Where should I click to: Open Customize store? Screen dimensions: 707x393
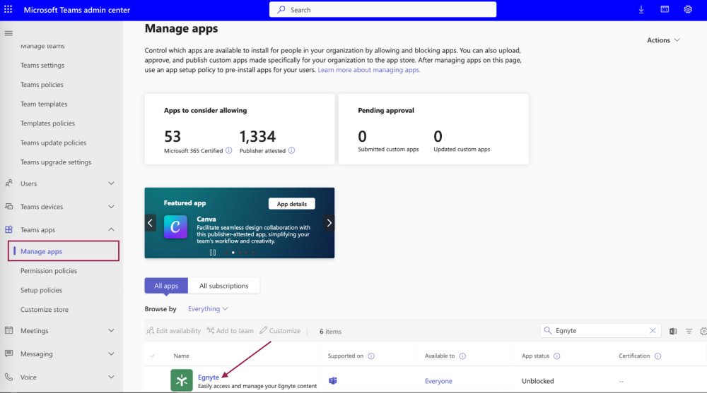pos(44,310)
